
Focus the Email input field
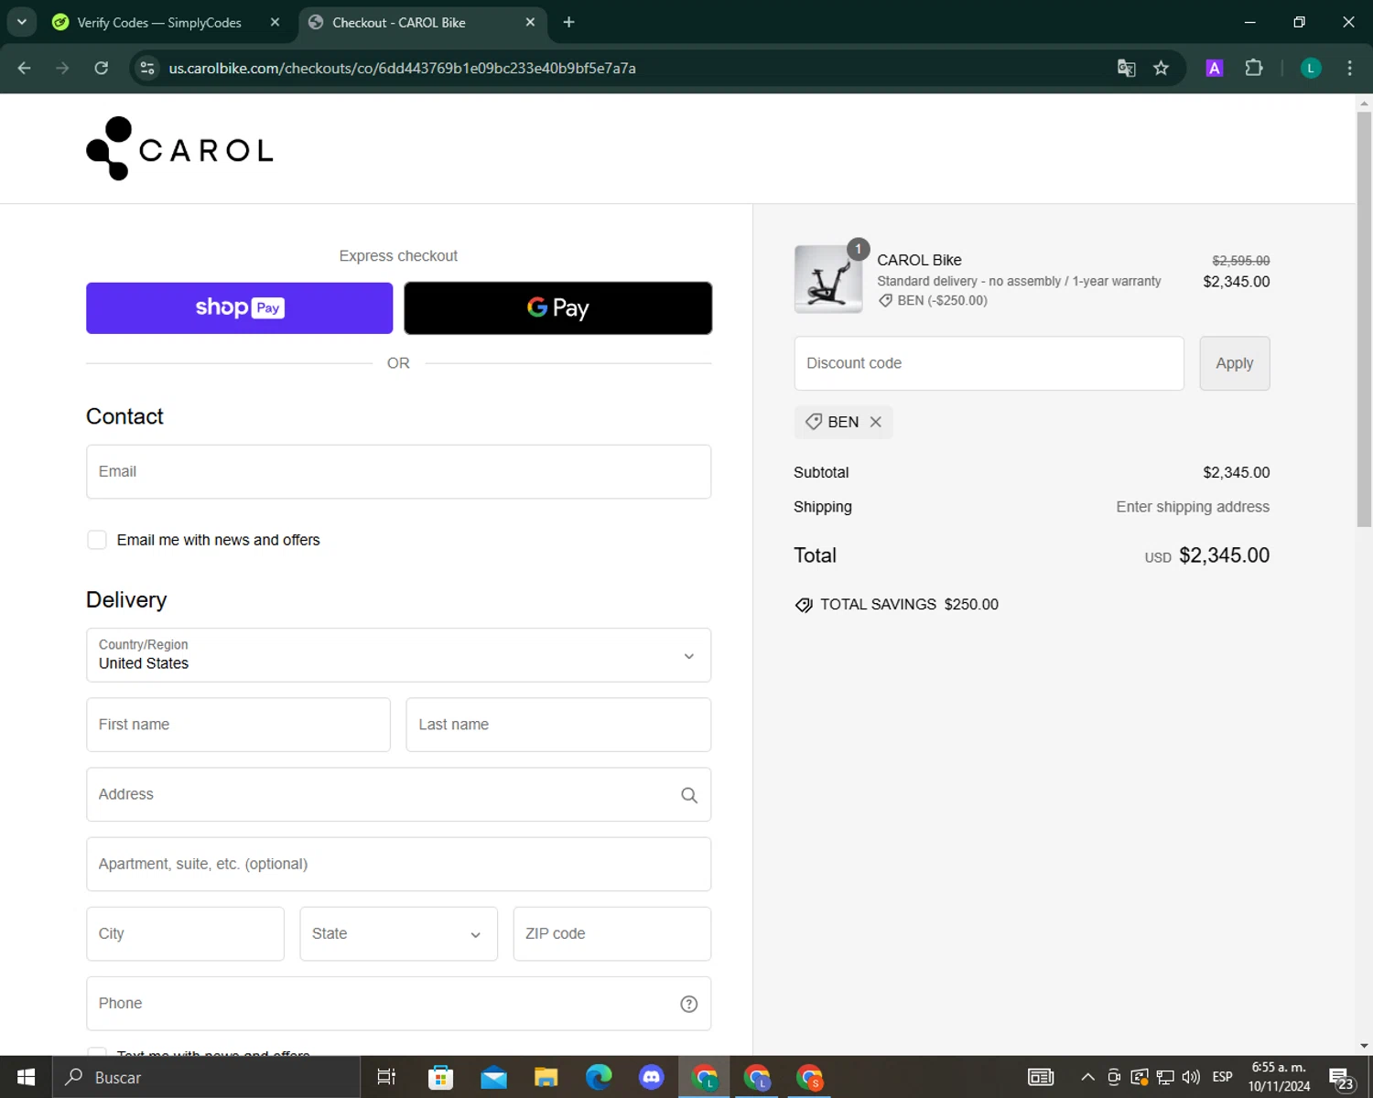398,471
